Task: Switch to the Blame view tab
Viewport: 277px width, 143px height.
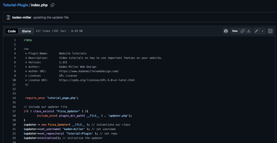Action: tap(26, 31)
